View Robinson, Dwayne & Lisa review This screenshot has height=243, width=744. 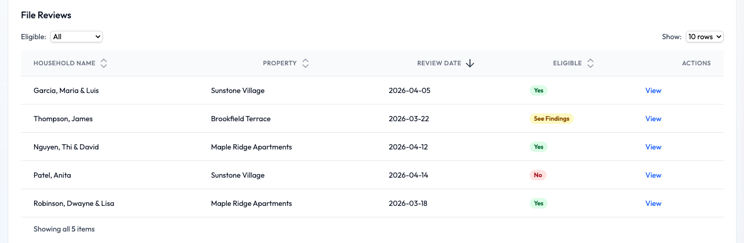tap(653, 203)
